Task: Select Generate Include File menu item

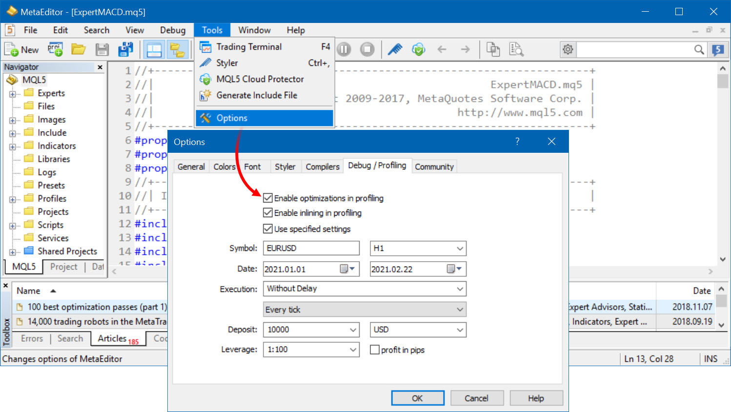Action: click(257, 95)
